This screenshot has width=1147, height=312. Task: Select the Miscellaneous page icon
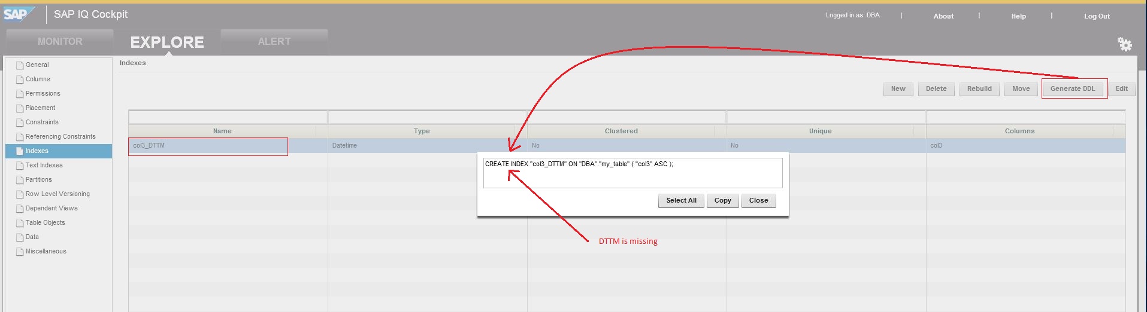click(x=20, y=252)
